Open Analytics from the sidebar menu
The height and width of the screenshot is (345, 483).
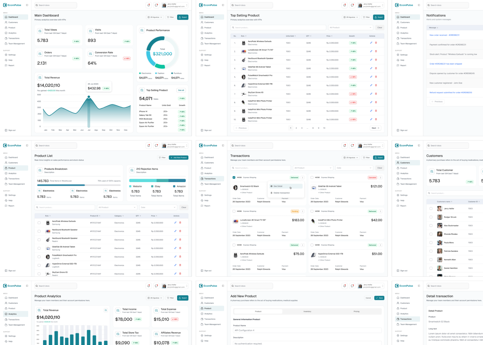(14, 33)
